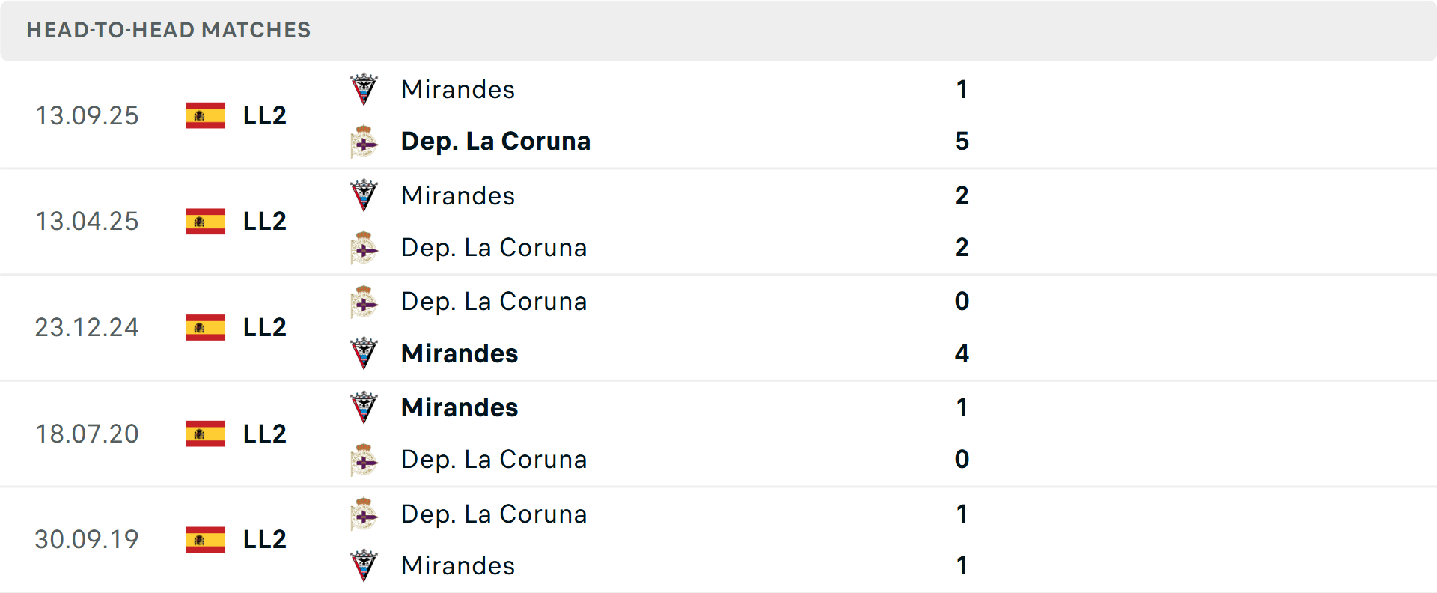1437x593 pixels.
Task: Click Mirandes crest in 13.09.25 match
Action: pyautogui.click(x=364, y=90)
